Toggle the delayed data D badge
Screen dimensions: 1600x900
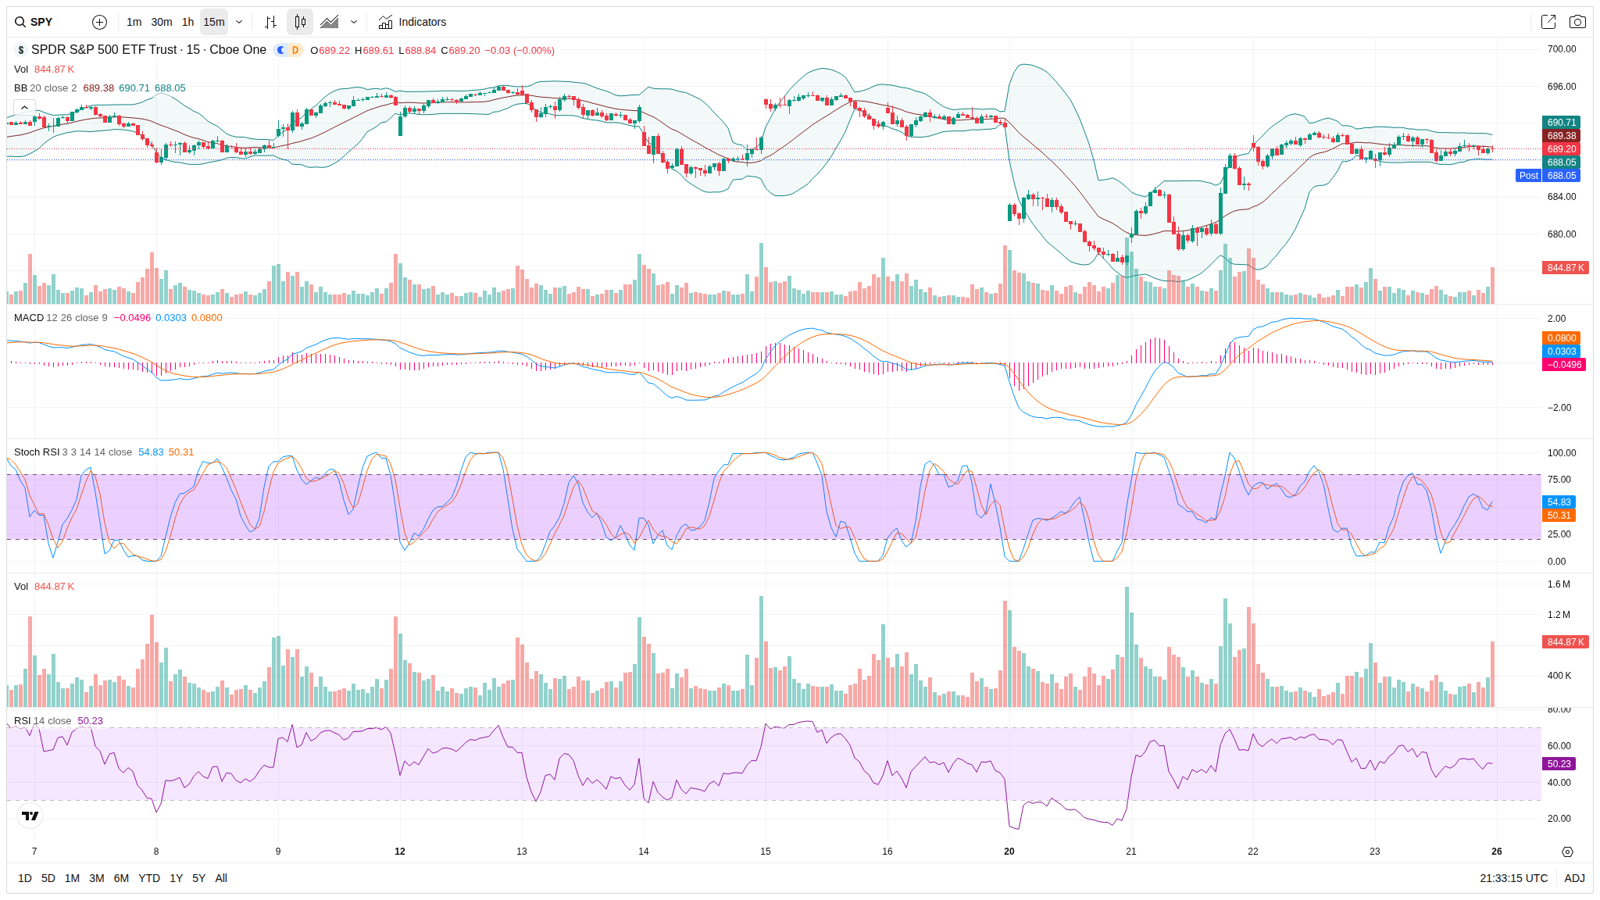[295, 50]
